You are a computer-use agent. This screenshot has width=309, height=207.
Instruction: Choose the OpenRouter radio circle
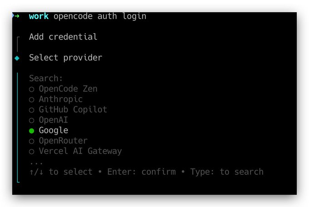point(32,141)
